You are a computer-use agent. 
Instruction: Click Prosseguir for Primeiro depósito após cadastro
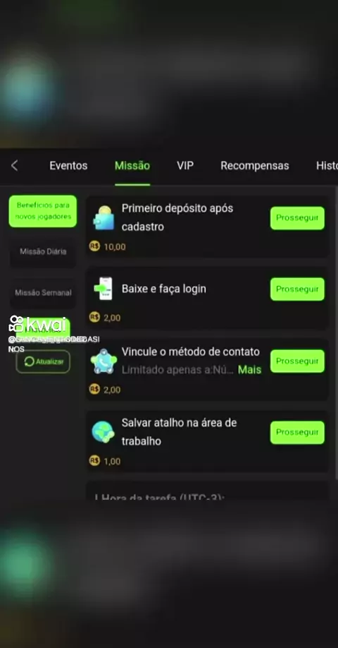297,218
